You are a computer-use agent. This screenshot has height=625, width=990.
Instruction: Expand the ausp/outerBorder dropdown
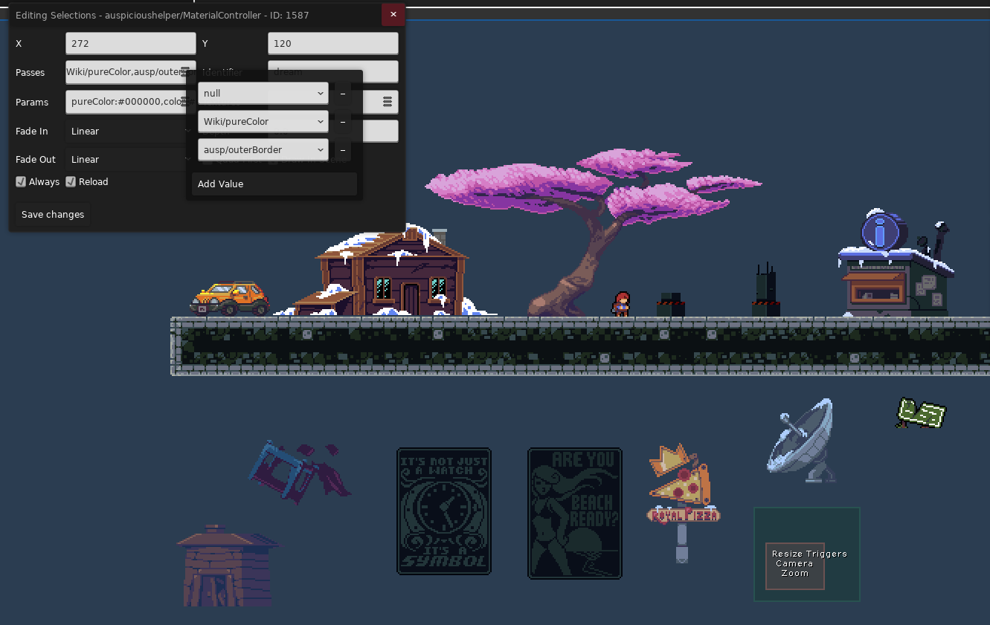point(263,150)
